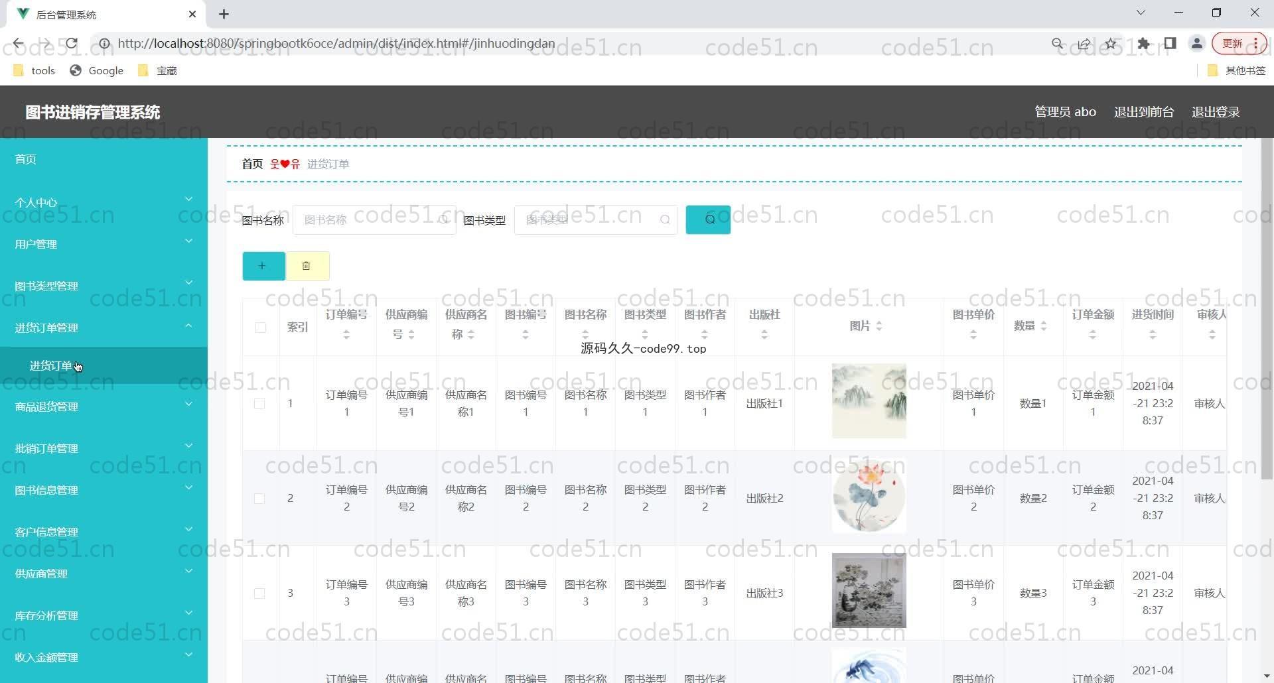Screen dimensions: 1274x683
Task: Click the page vertical scrollbar
Action: point(1266,308)
